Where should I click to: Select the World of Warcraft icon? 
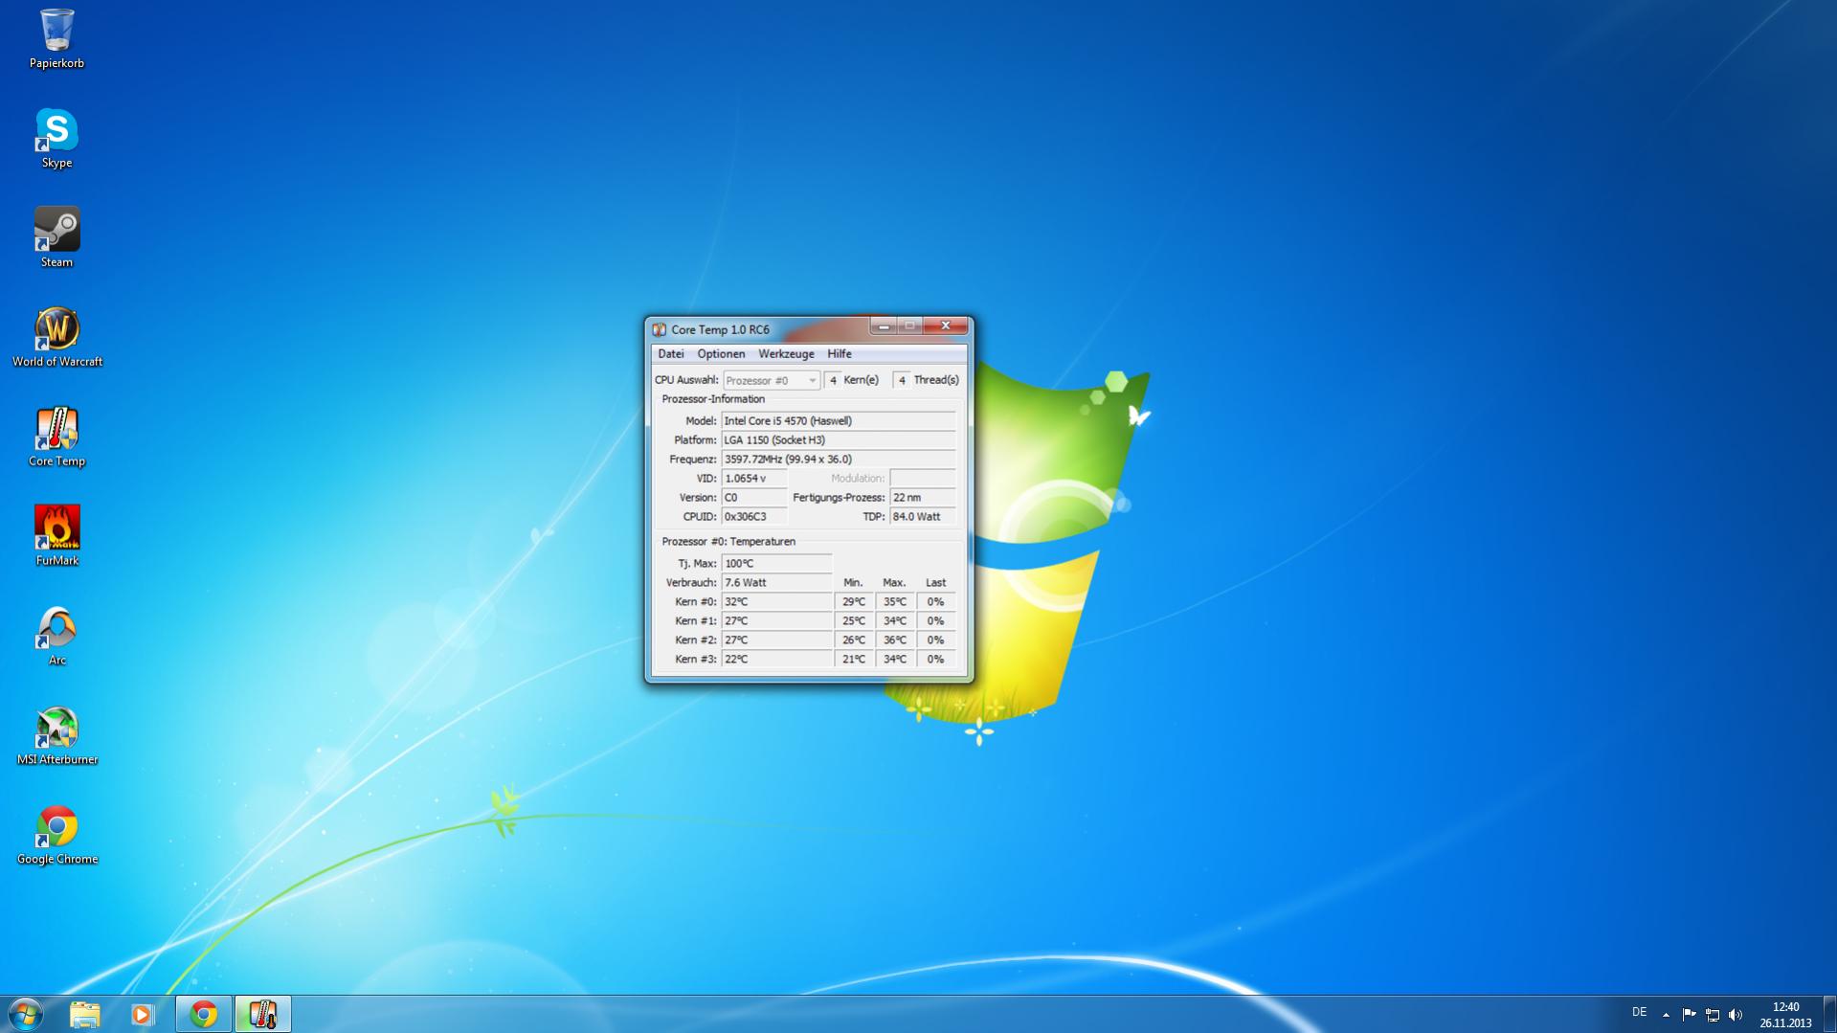pyautogui.click(x=56, y=337)
